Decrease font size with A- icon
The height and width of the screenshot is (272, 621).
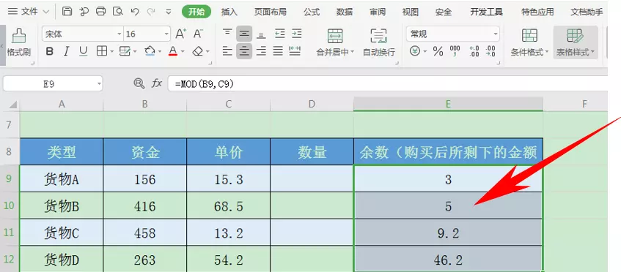[199, 34]
